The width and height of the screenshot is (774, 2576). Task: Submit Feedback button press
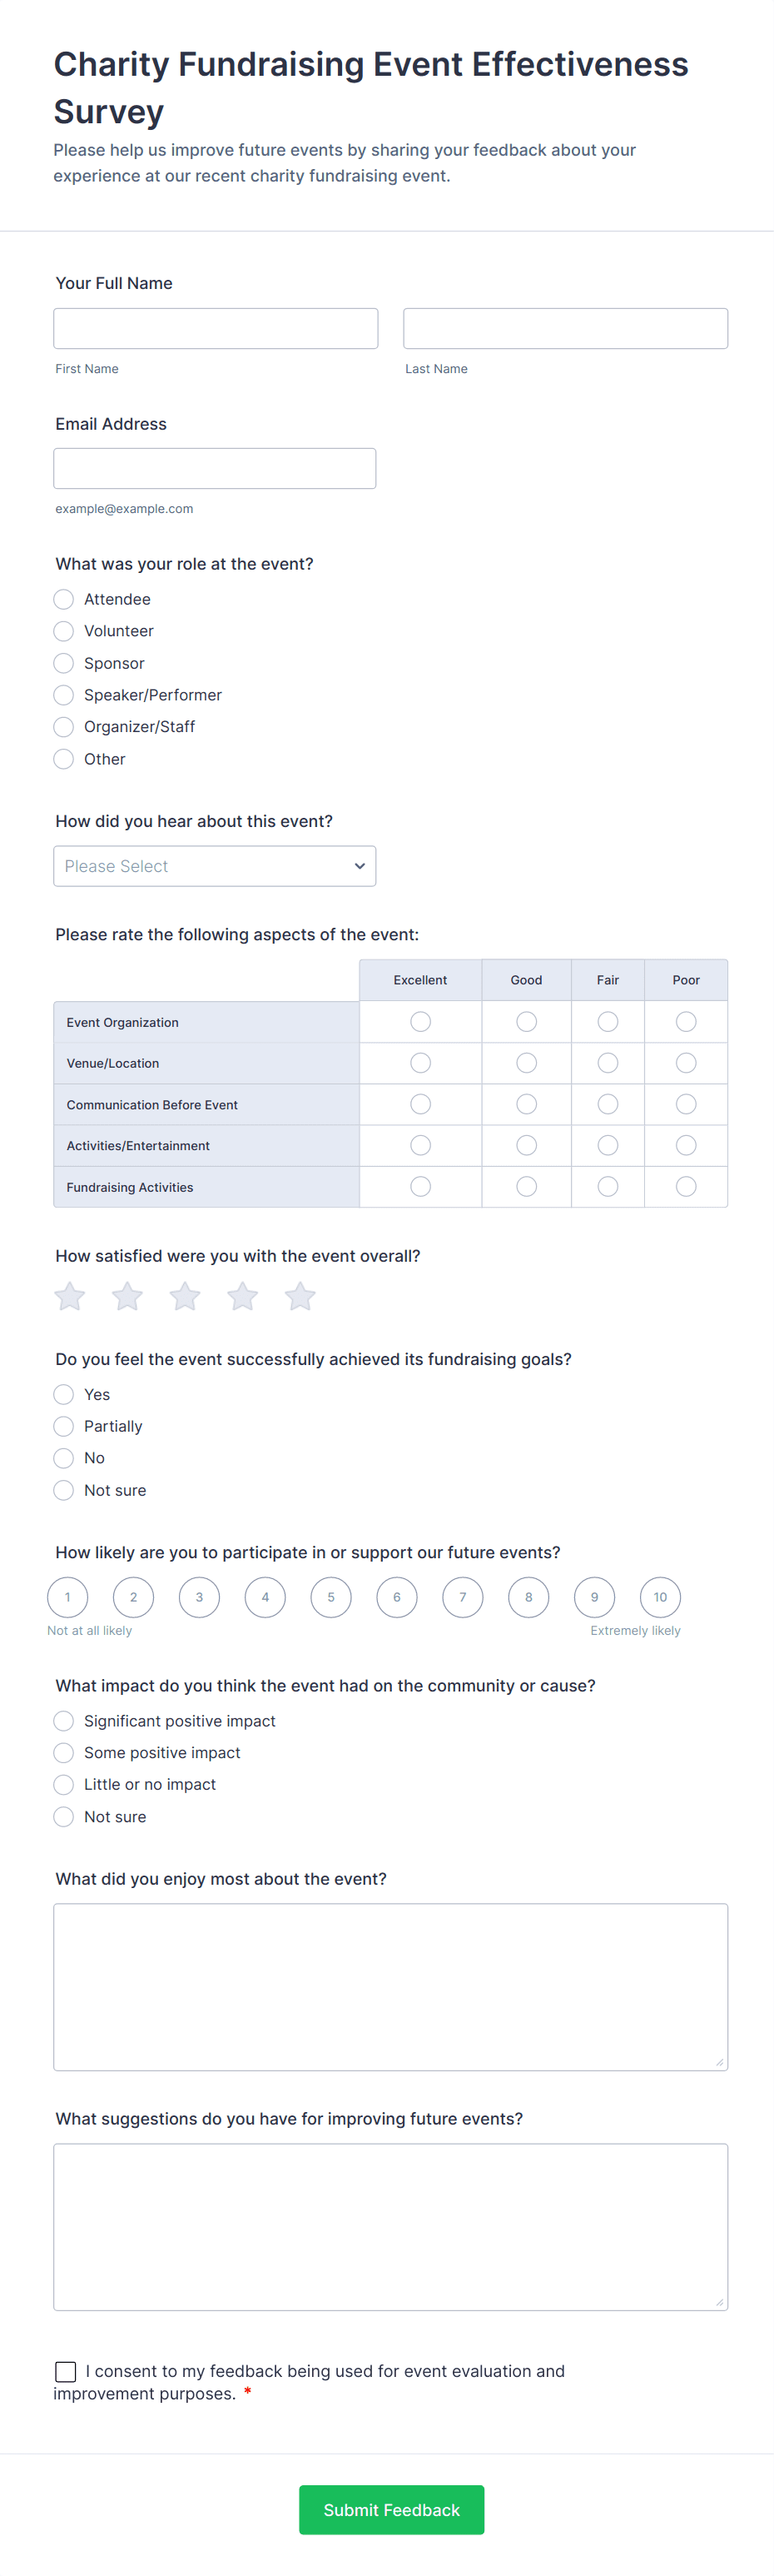click(391, 2509)
